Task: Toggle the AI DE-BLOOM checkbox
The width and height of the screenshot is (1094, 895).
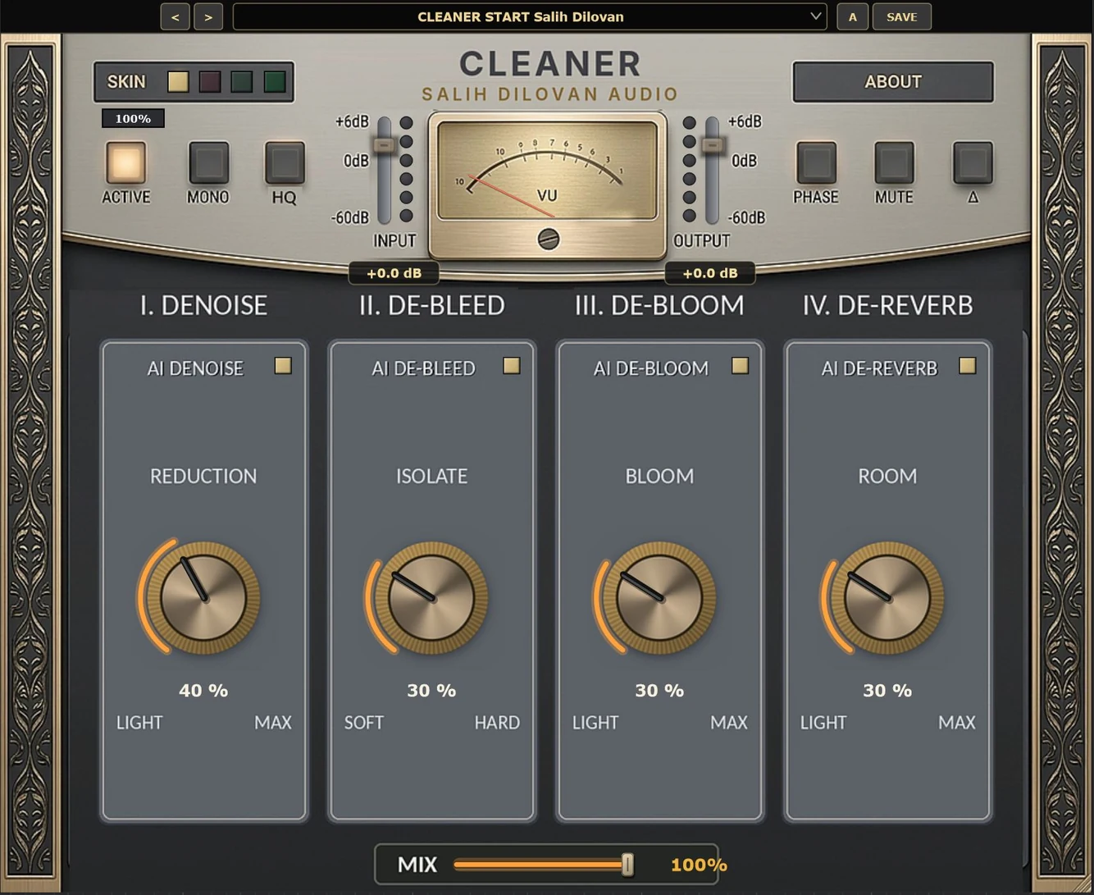Action: tap(740, 366)
